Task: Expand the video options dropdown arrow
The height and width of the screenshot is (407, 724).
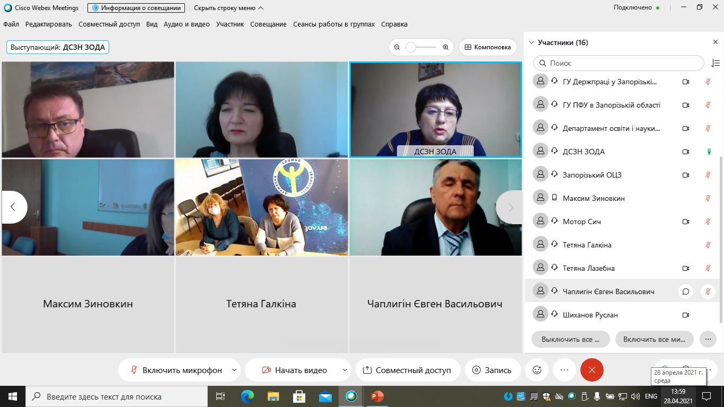Action: (x=345, y=370)
